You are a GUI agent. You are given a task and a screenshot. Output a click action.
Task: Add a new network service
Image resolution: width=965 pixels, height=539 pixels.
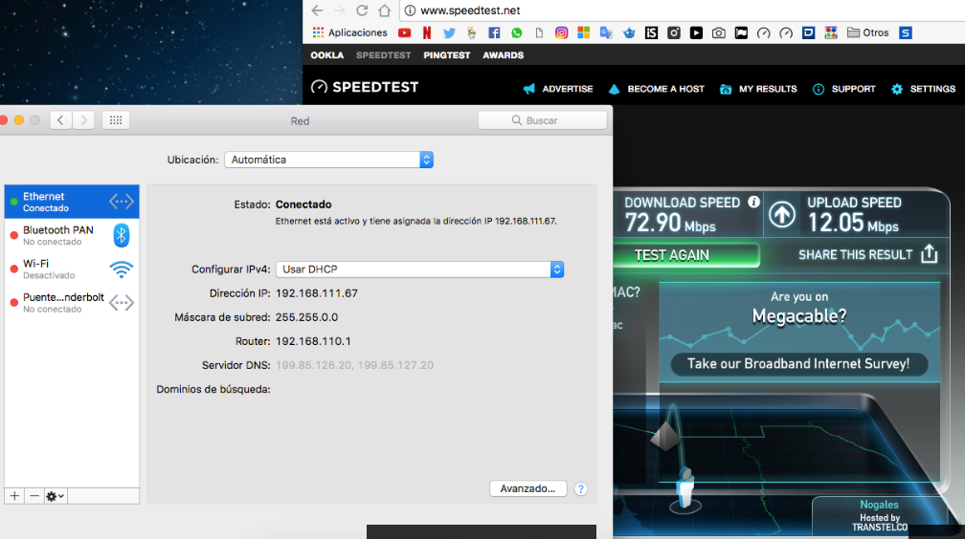pyautogui.click(x=14, y=496)
